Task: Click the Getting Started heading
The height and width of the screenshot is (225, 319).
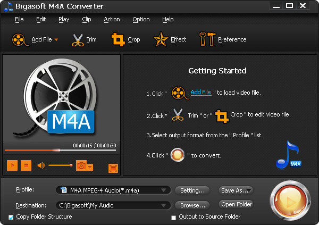Action: [x=217, y=71]
